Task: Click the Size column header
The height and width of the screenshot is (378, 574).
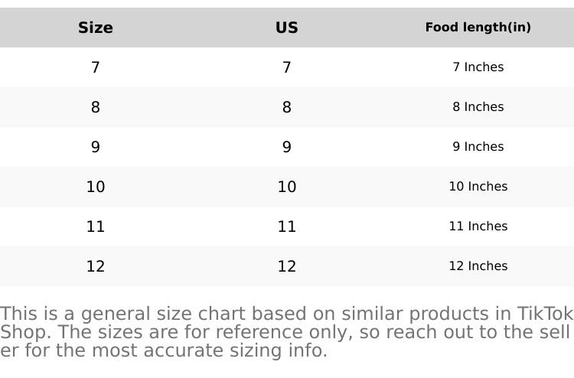Action: point(96,28)
